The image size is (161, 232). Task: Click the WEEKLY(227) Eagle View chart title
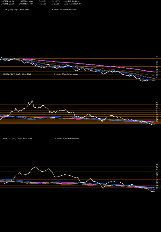coord(17,74)
